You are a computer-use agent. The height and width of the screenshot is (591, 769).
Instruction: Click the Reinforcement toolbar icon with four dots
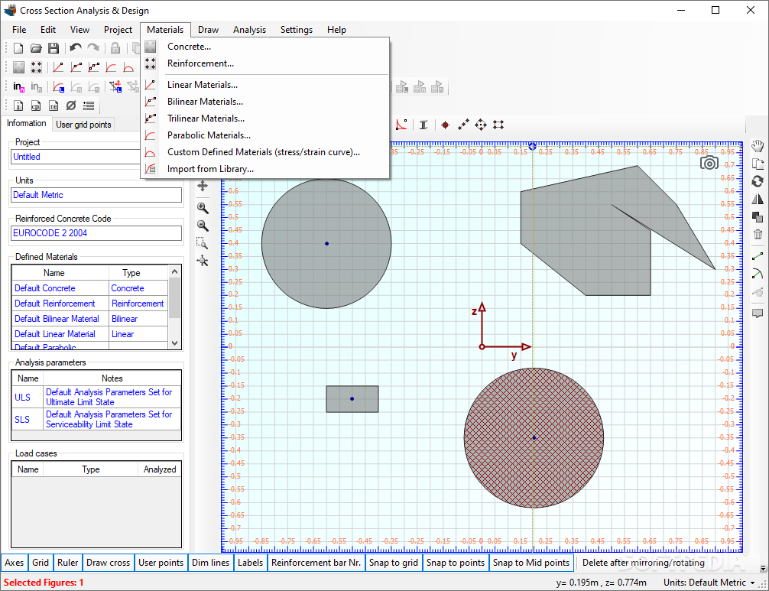36,67
